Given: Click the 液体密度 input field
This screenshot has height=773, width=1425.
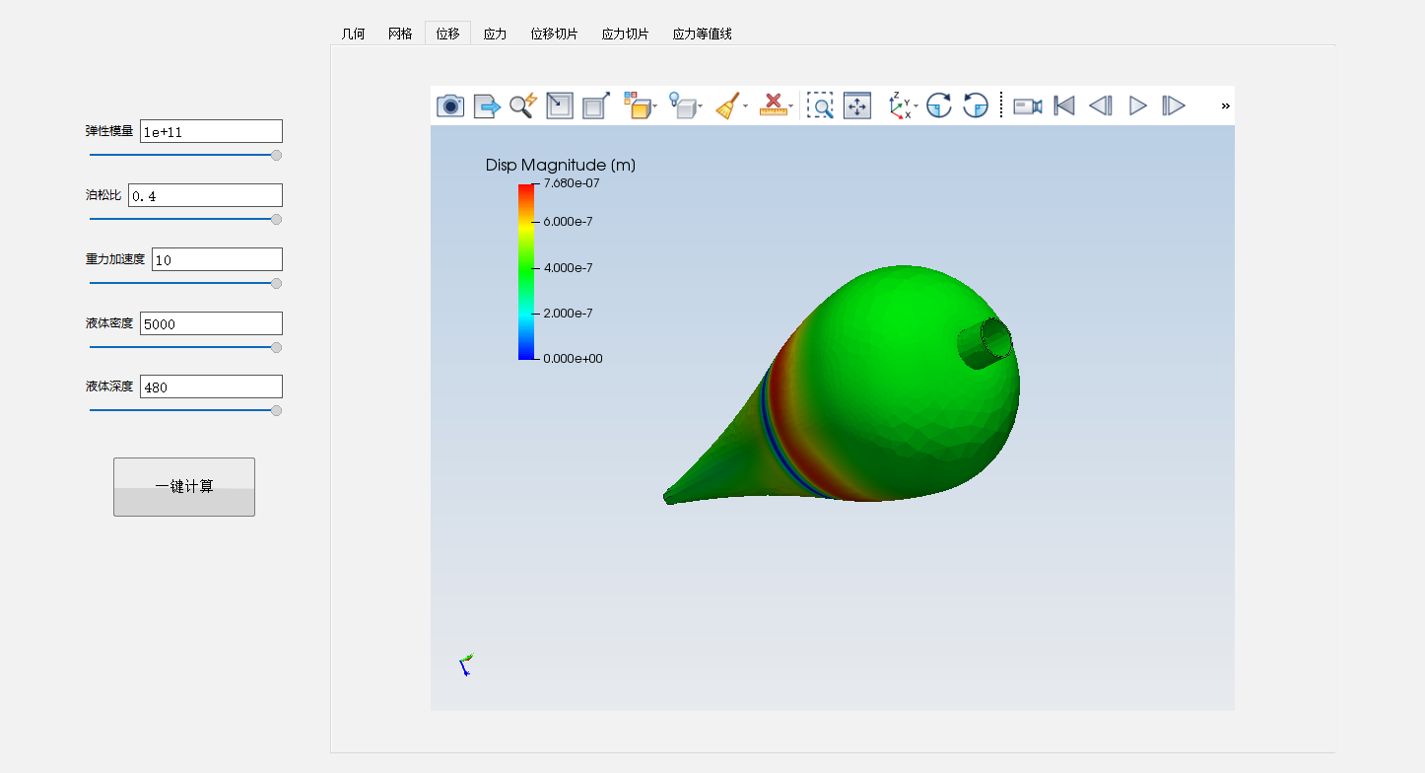Looking at the screenshot, I should (211, 323).
